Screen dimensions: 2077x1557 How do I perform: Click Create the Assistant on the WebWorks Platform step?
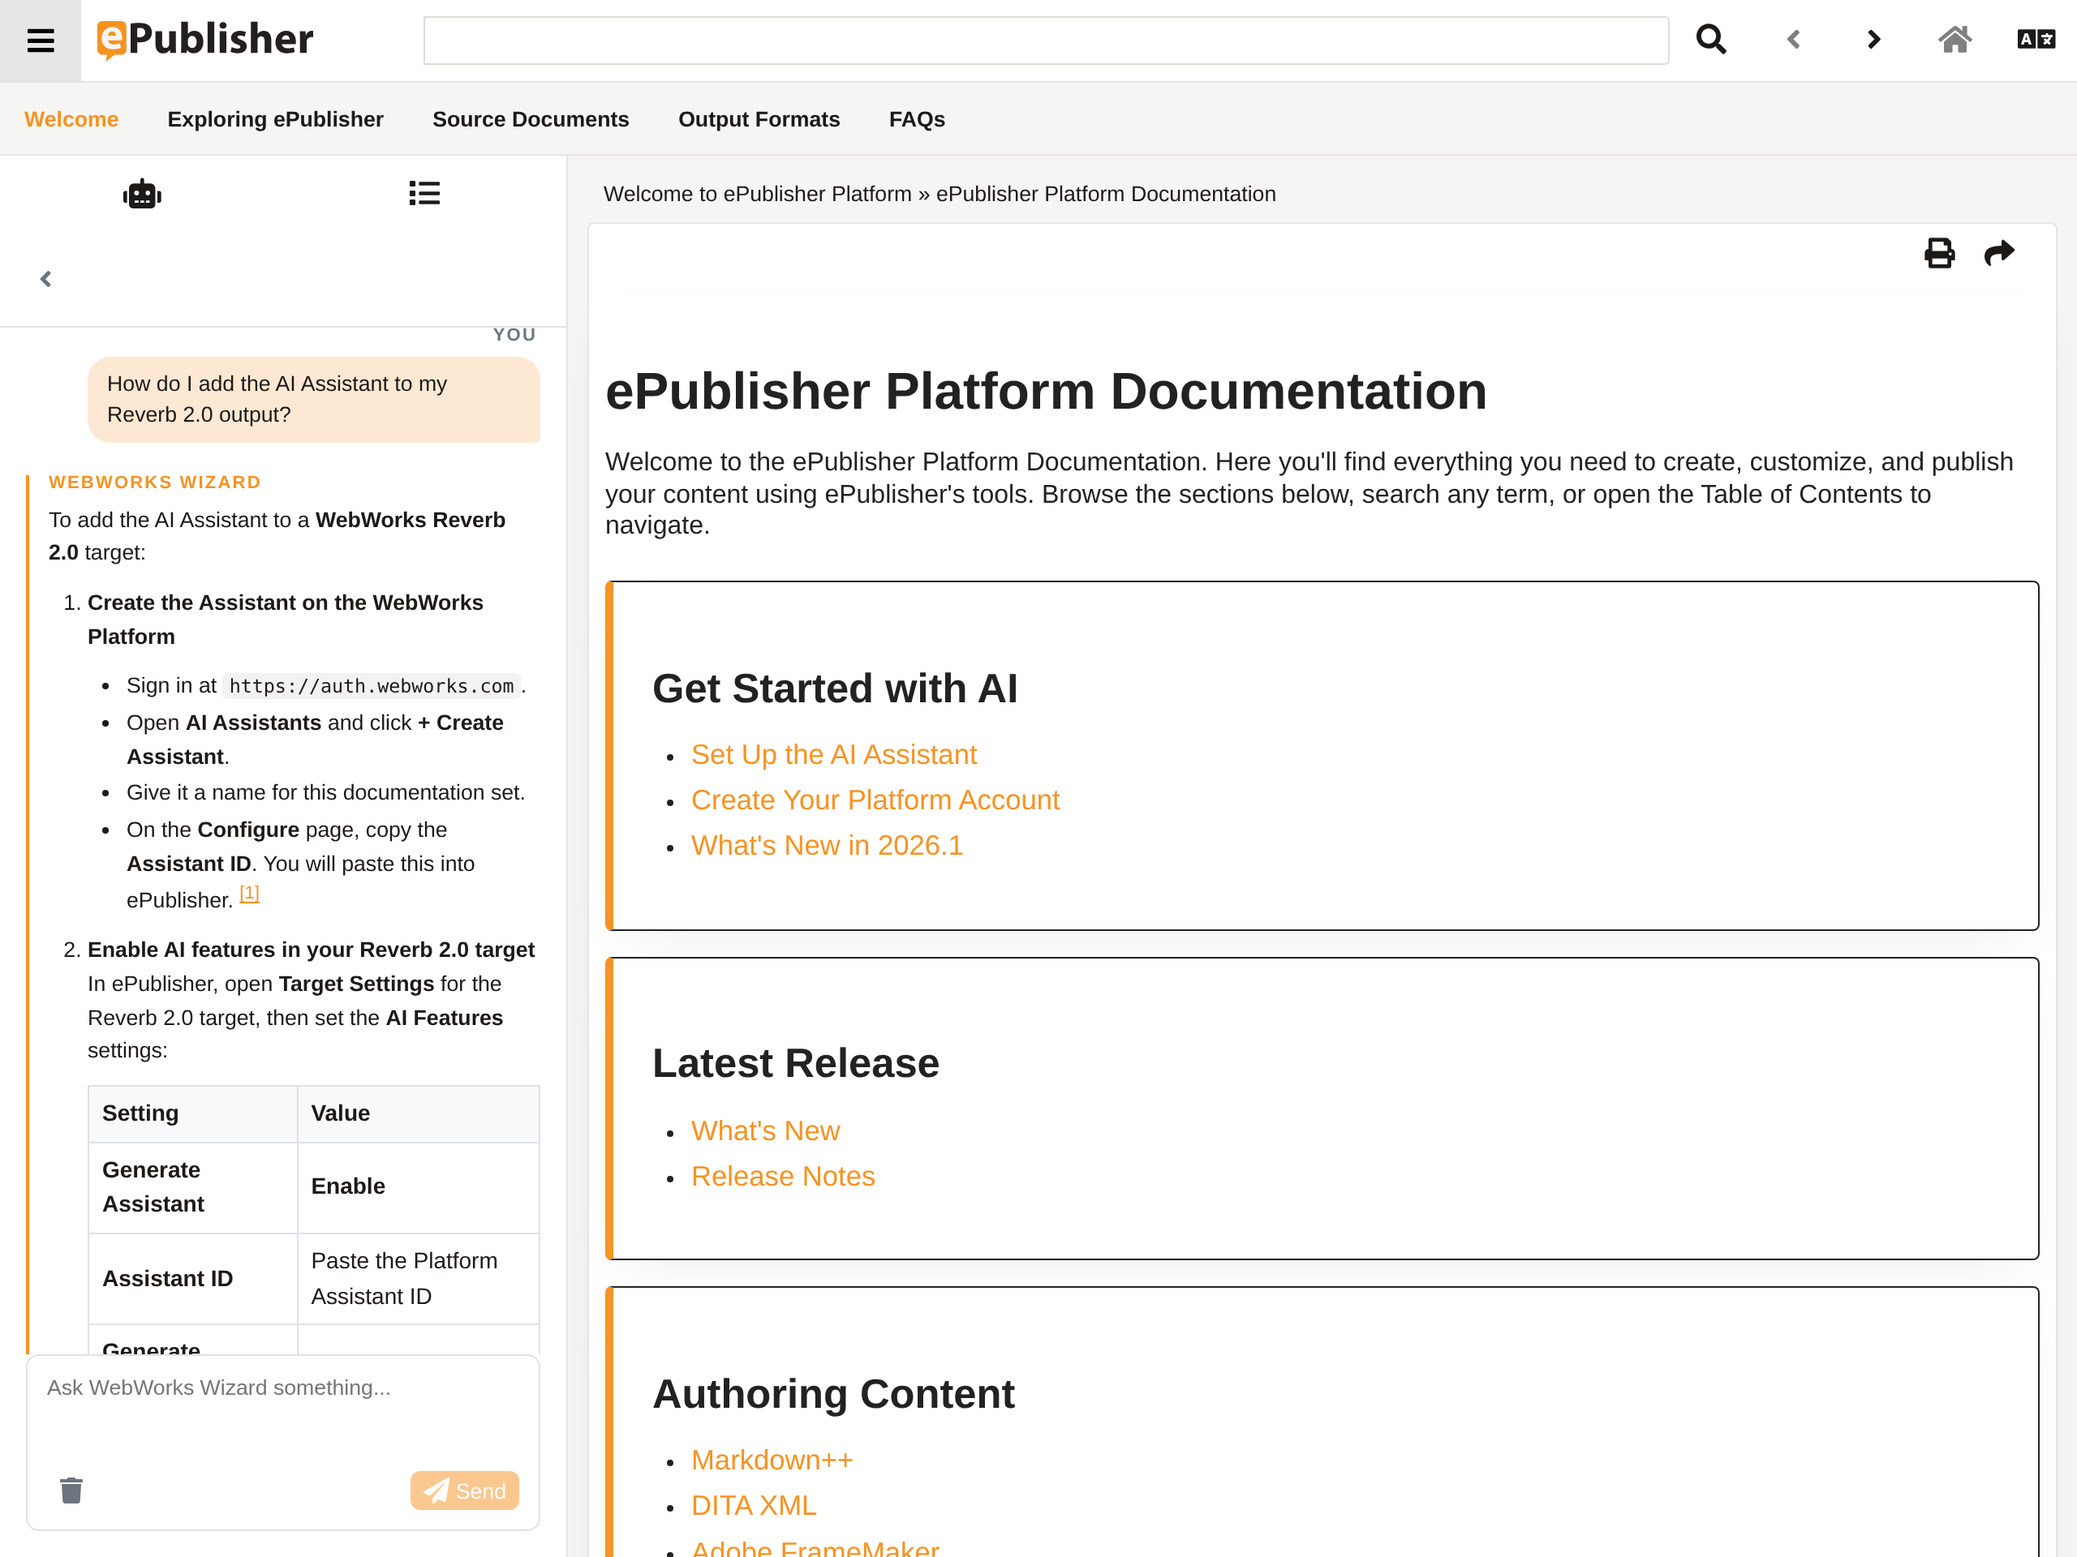coord(286,620)
